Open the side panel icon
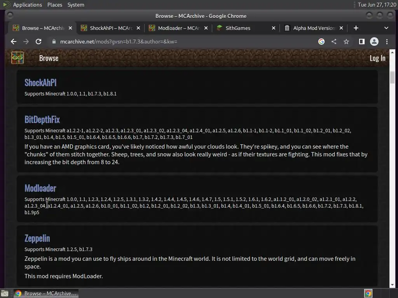 click(362, 42)
